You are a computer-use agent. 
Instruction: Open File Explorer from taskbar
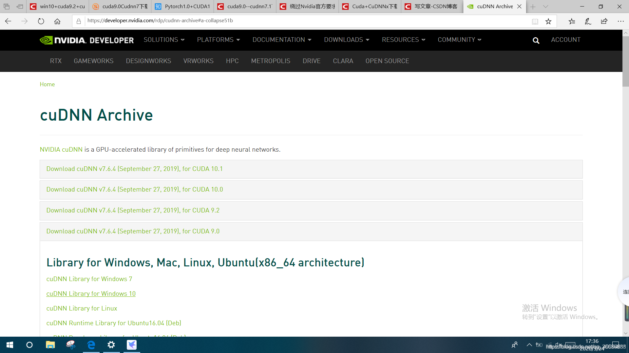[50, 345]
